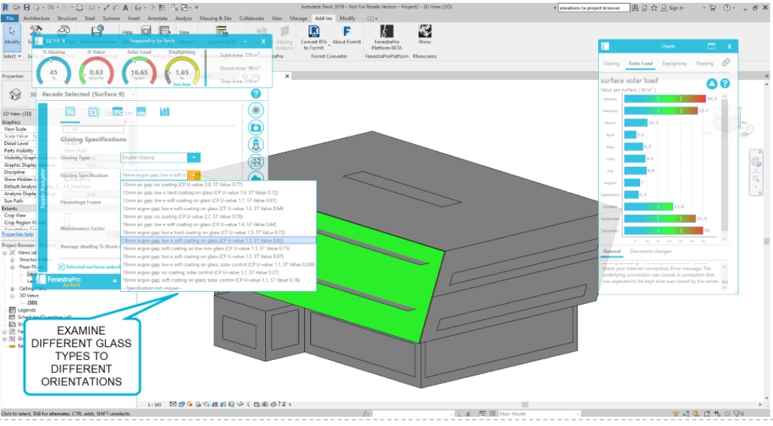Click the second glazing pattern tab icon
The height and width of the screenshot is (426, 773).
(x=94, y=112)
